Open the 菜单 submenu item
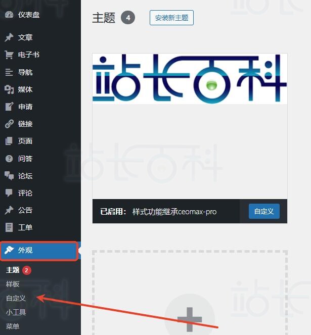This screenshot has width=311, height=335. 13,326
